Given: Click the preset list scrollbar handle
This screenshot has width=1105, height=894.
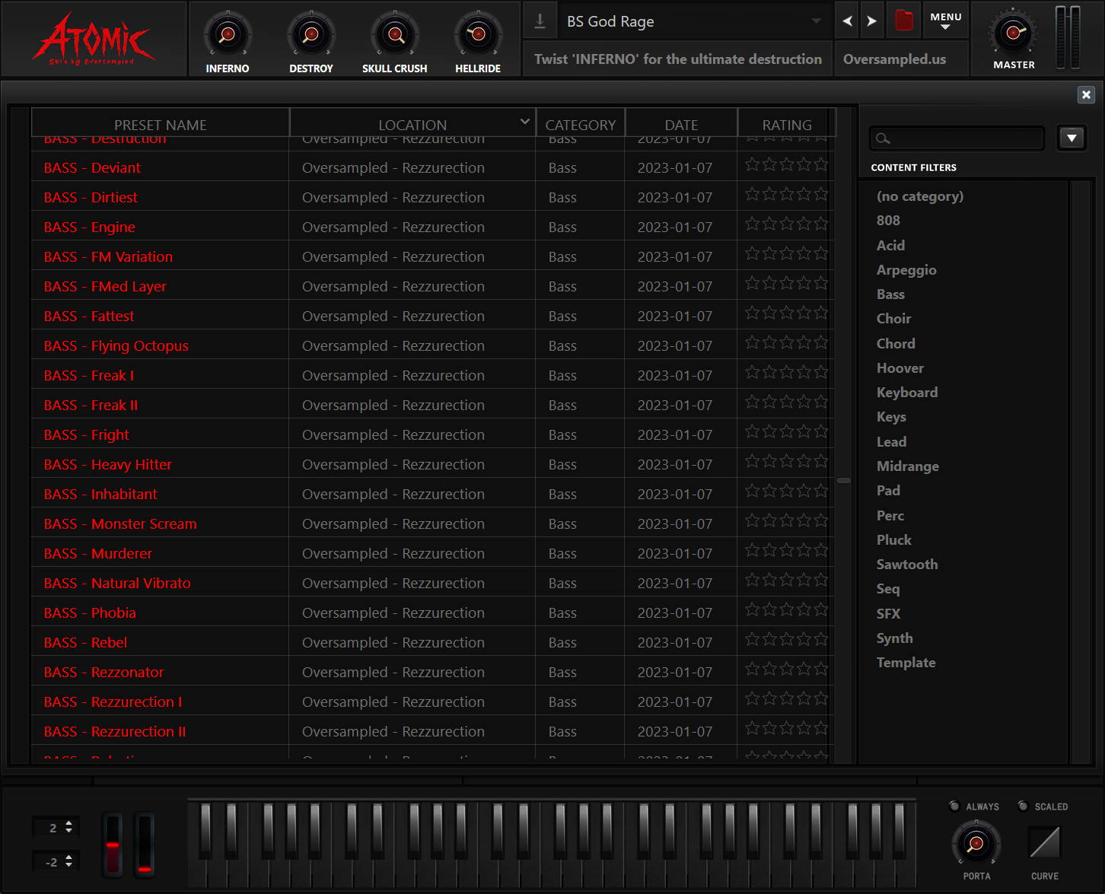Looking at the screenshot, I should [843, 481].
